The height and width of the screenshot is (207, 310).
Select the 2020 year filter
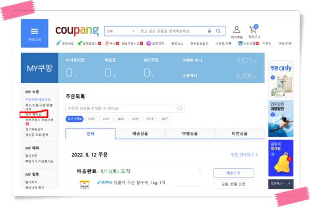[121, 119]
